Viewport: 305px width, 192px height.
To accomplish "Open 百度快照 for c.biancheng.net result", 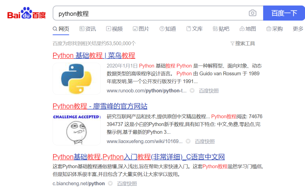I will (x=127, y=184).
